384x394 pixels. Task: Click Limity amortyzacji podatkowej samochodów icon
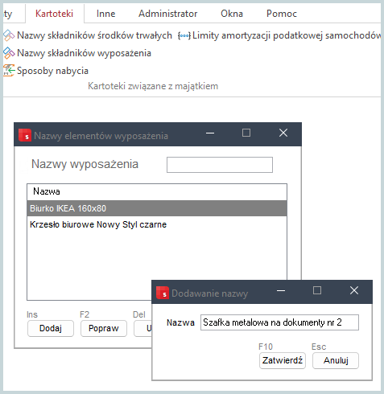[184, 35]
